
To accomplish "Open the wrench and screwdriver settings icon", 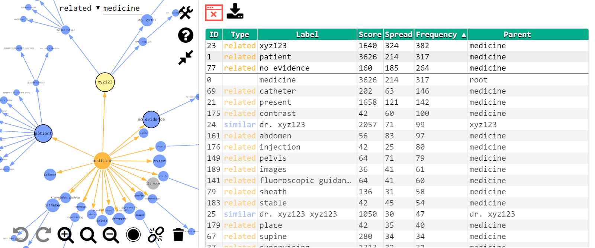I will click(x=186, y=13).
